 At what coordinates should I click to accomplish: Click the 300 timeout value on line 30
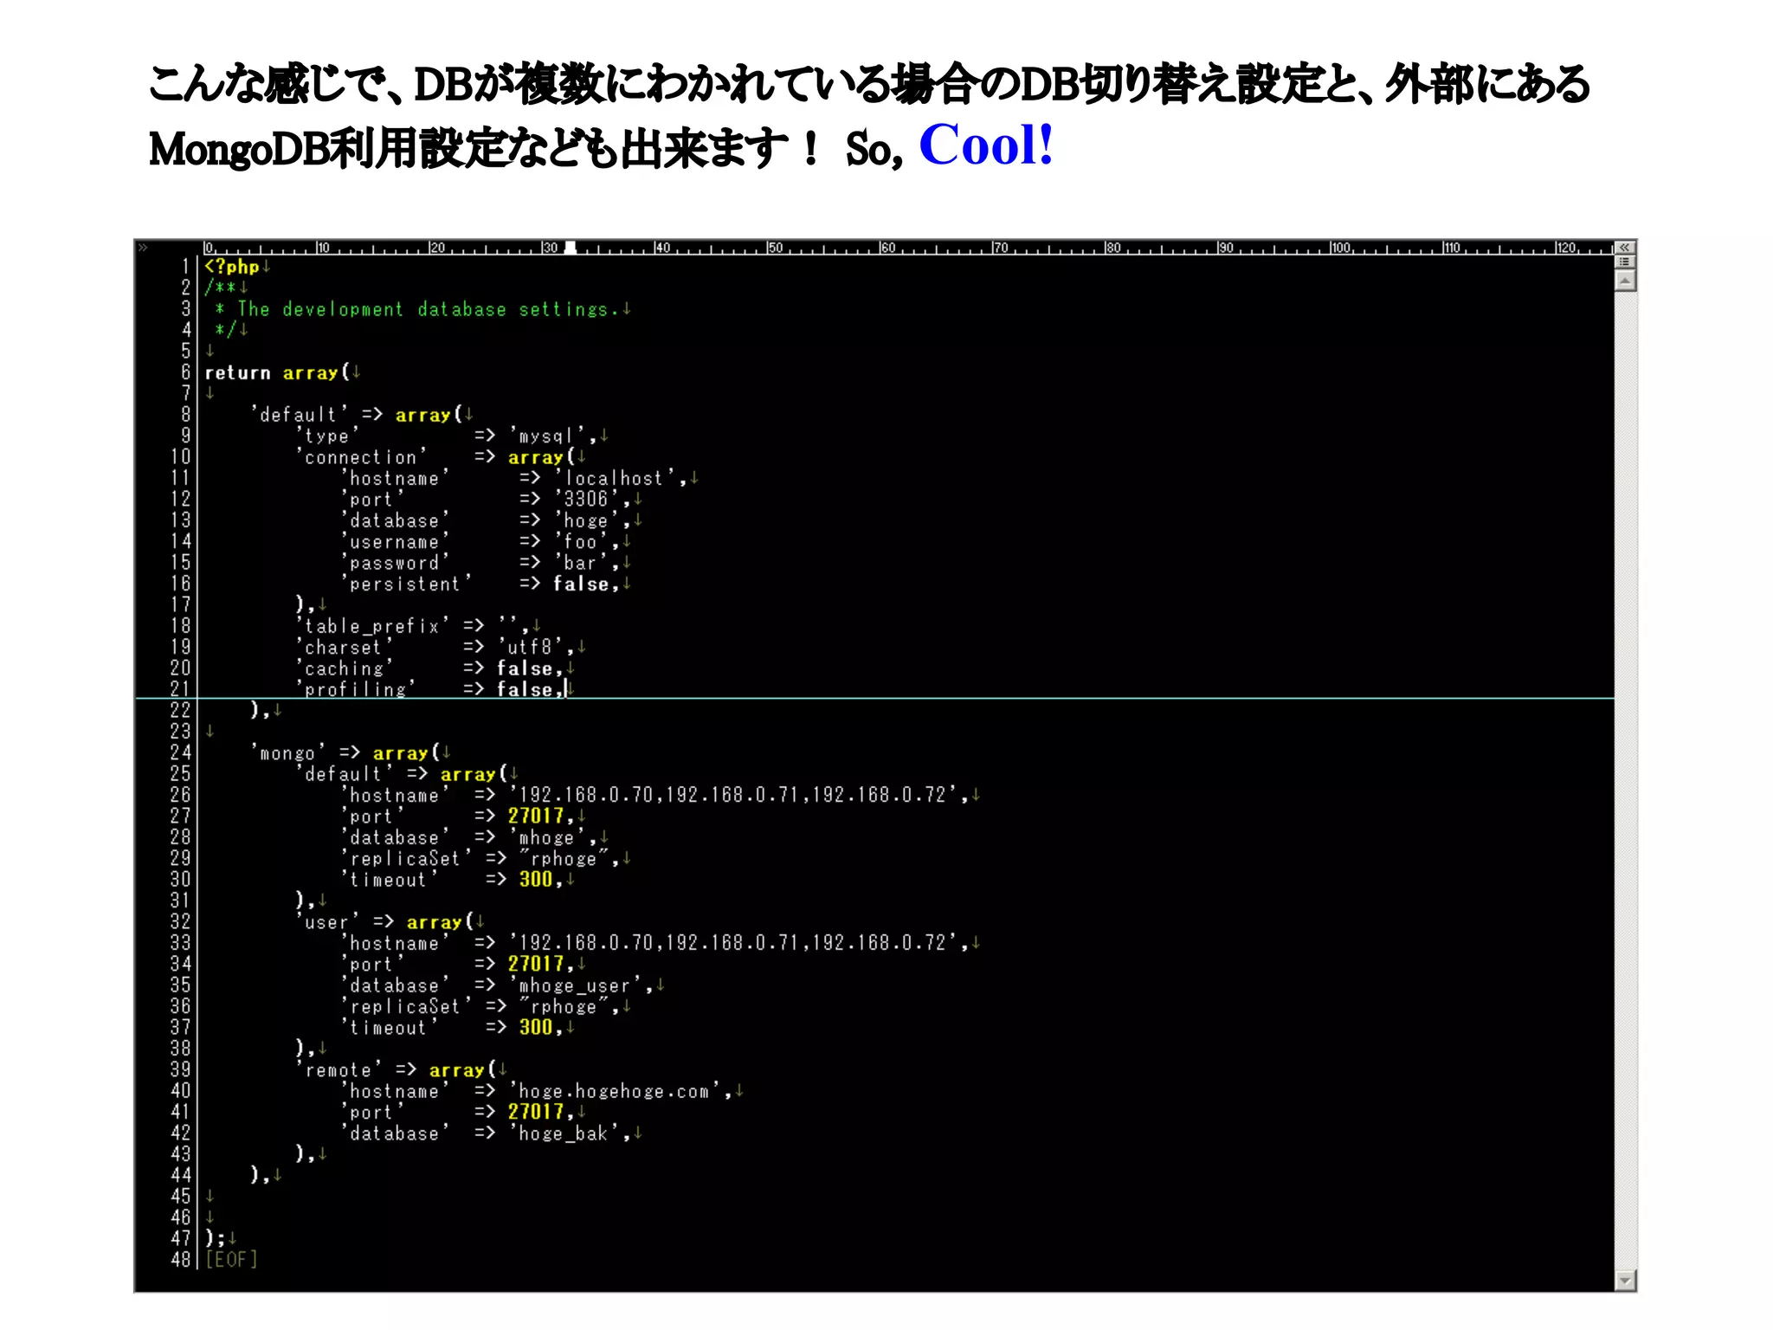click(536, 879)
